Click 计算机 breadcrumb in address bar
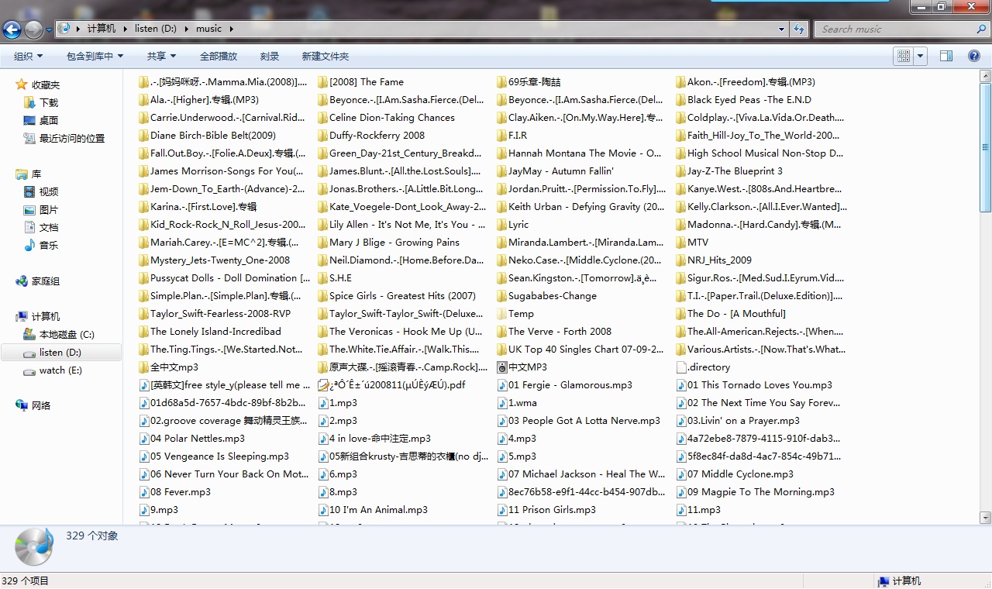 click(101, 29)
